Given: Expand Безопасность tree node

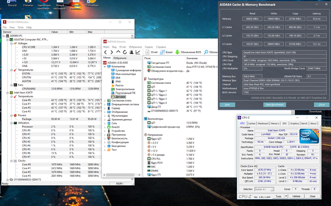Looking at the screenshot, I should coord(104,138).
